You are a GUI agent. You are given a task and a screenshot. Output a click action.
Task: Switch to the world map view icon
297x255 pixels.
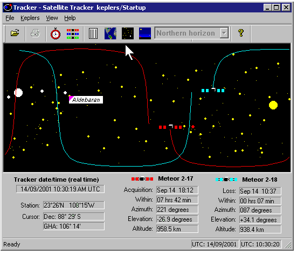[x=110, y=33]
